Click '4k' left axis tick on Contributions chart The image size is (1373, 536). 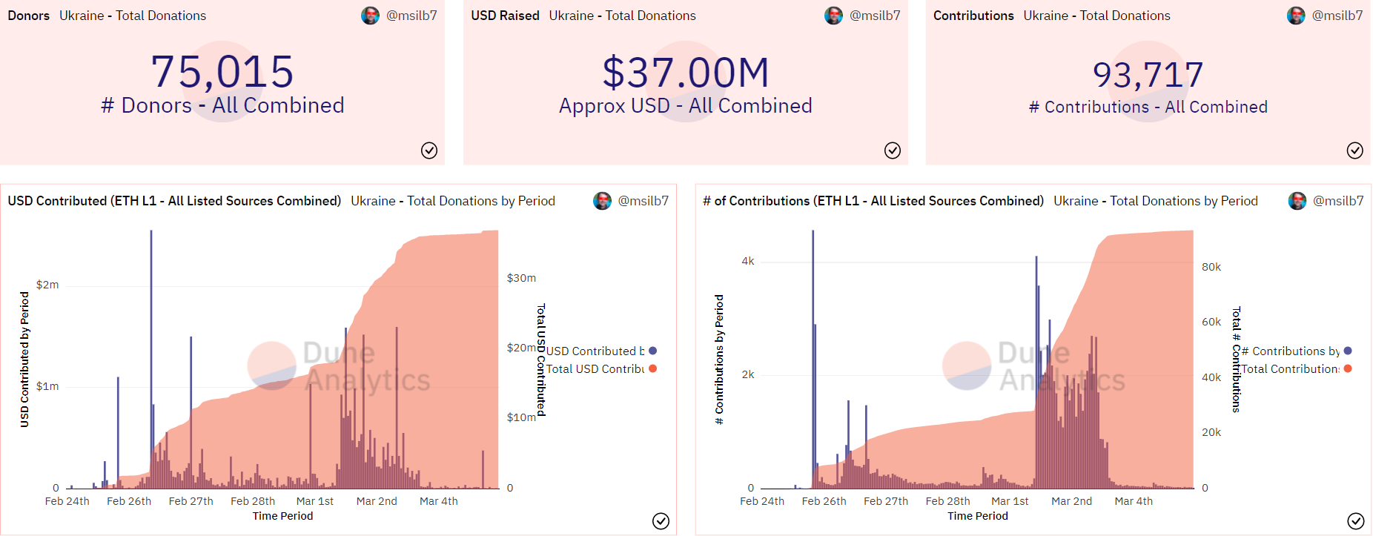pyautogui.click(x=748, y=261)
